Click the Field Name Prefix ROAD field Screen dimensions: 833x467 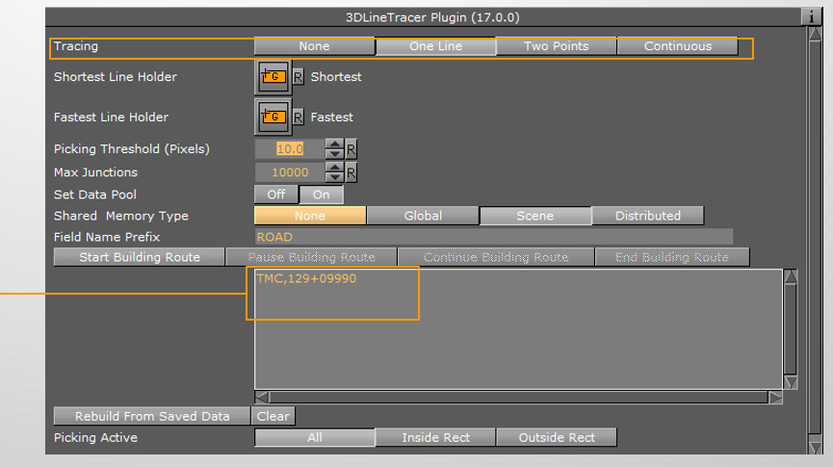tap(493, 237)
